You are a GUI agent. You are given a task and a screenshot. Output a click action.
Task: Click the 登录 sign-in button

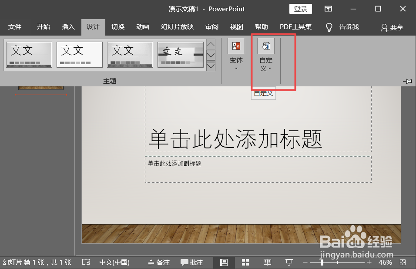coord(301,9)
